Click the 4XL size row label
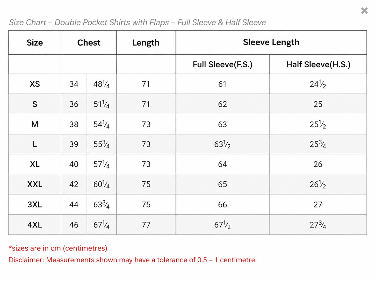375x281 pixels. point(35,225)
